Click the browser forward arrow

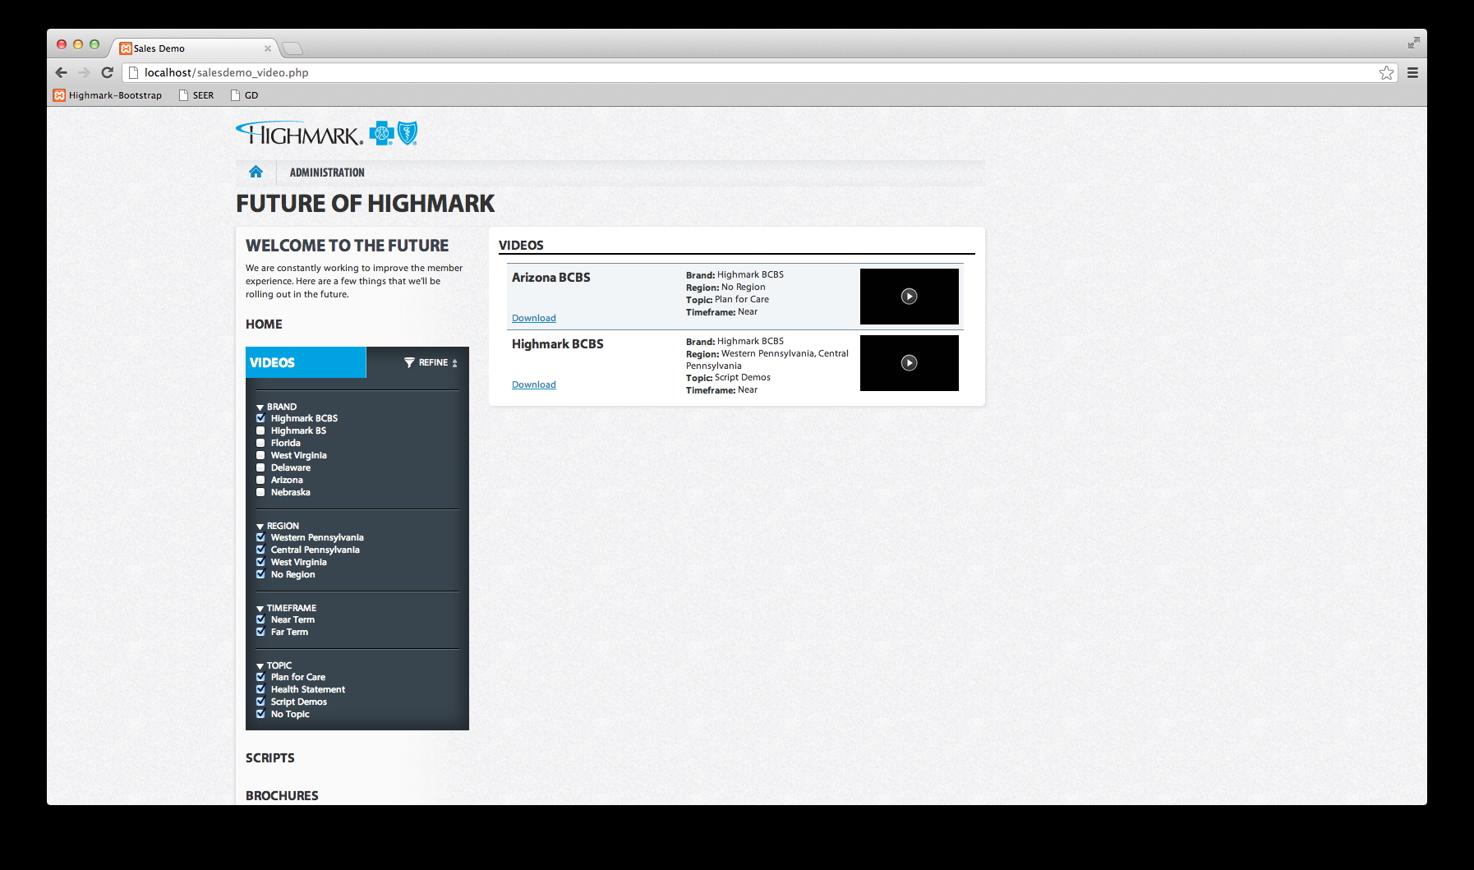coord(84,72)
